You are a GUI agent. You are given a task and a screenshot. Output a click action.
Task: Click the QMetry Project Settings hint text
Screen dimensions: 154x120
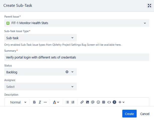(63, 45)
